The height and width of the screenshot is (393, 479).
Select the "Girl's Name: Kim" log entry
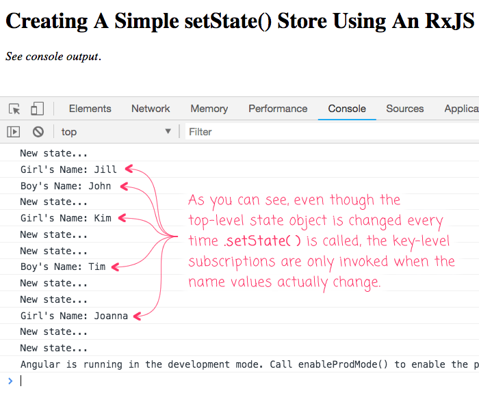click(239, 218)
